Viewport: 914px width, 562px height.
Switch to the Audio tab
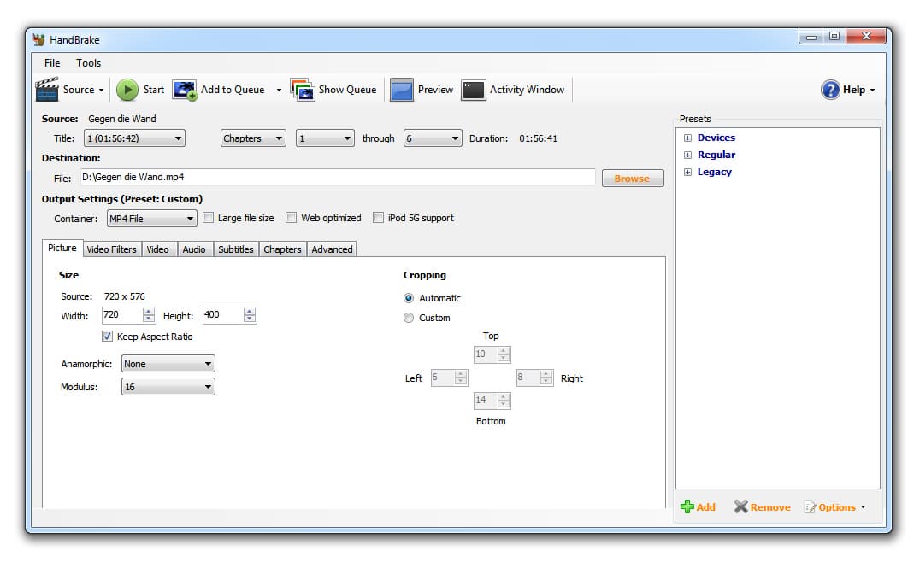(194, 250)
